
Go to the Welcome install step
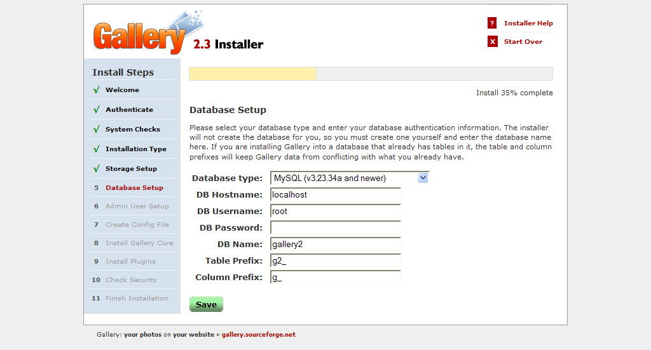pos(122,90)
